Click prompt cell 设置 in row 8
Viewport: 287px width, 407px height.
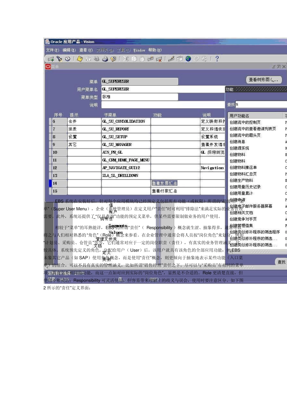click(x=84, y=137)
